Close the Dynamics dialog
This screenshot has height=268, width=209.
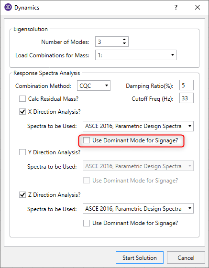tap(198, 7)
